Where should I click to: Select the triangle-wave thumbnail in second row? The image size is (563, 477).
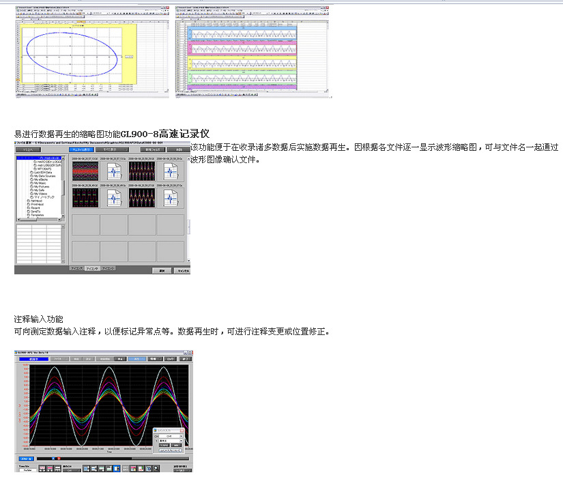(142, 198)
